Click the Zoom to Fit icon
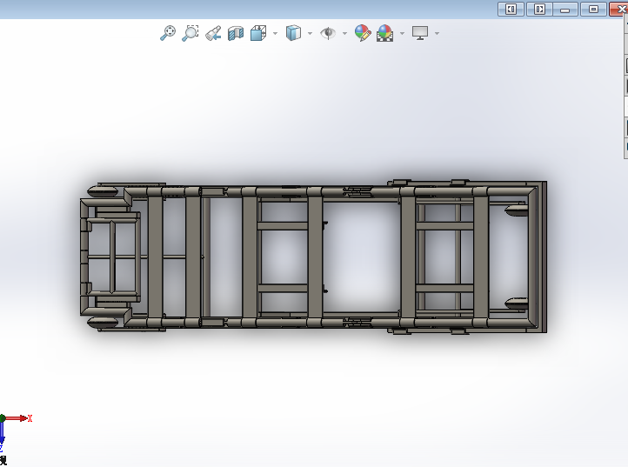The height and width of the screenshot is (467, 628). [167, 33]
